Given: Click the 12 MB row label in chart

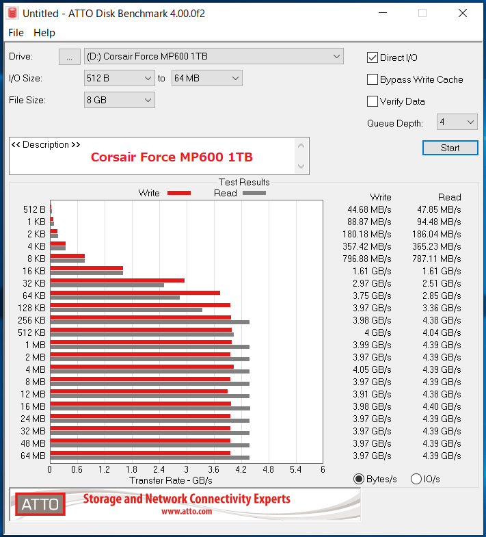Looking at the screenshot, I should pos(33,394).
